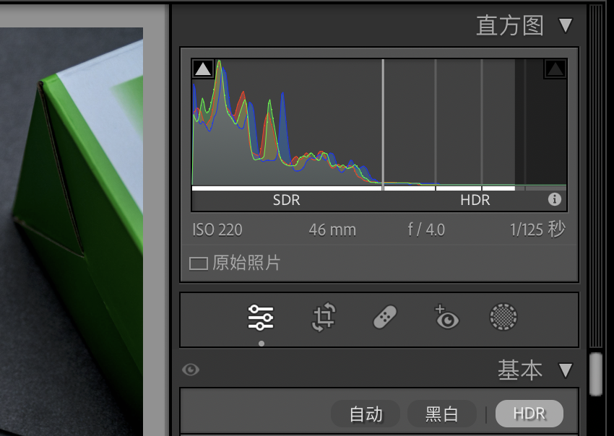Click the 基本 panel title
The width and height of the screenshot is (614, 436).
coord(520,370)
